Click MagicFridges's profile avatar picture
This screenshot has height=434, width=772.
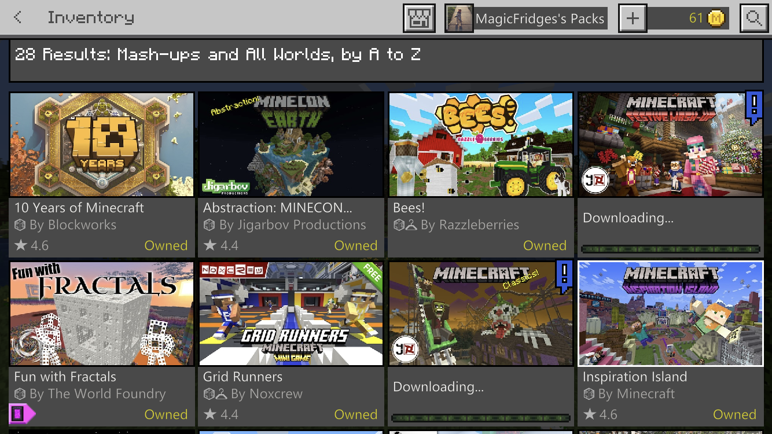click(x=459, y=19)
